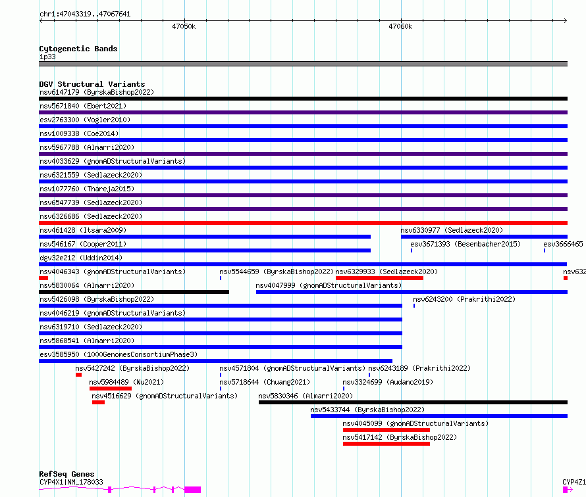Click the 47060k ruler position label
The width and height of the screenshot is (586, 497).
tap(400, 26)
